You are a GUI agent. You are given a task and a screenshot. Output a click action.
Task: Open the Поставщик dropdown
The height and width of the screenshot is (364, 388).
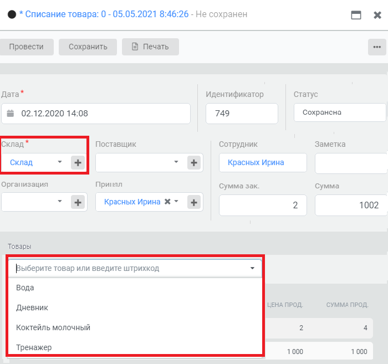click(x=176, y=162)
